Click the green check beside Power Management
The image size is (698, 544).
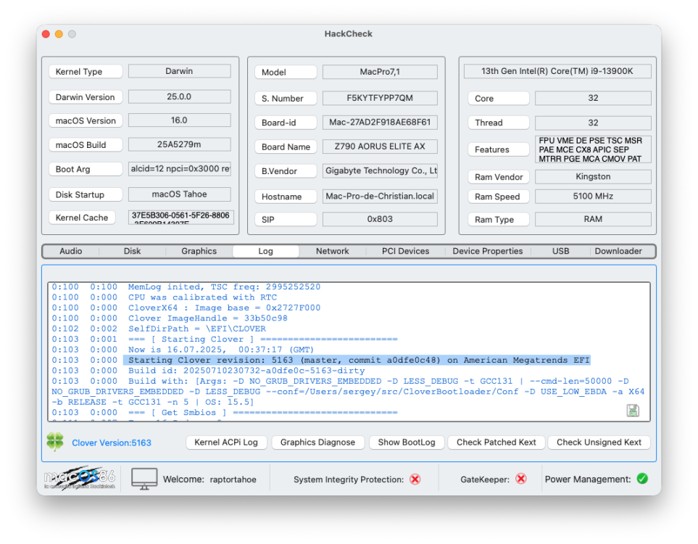(x=642, y=479)
